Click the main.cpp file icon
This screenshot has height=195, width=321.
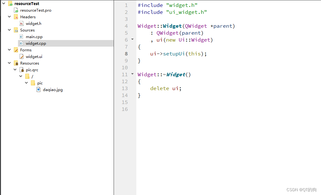coord(21,37)
